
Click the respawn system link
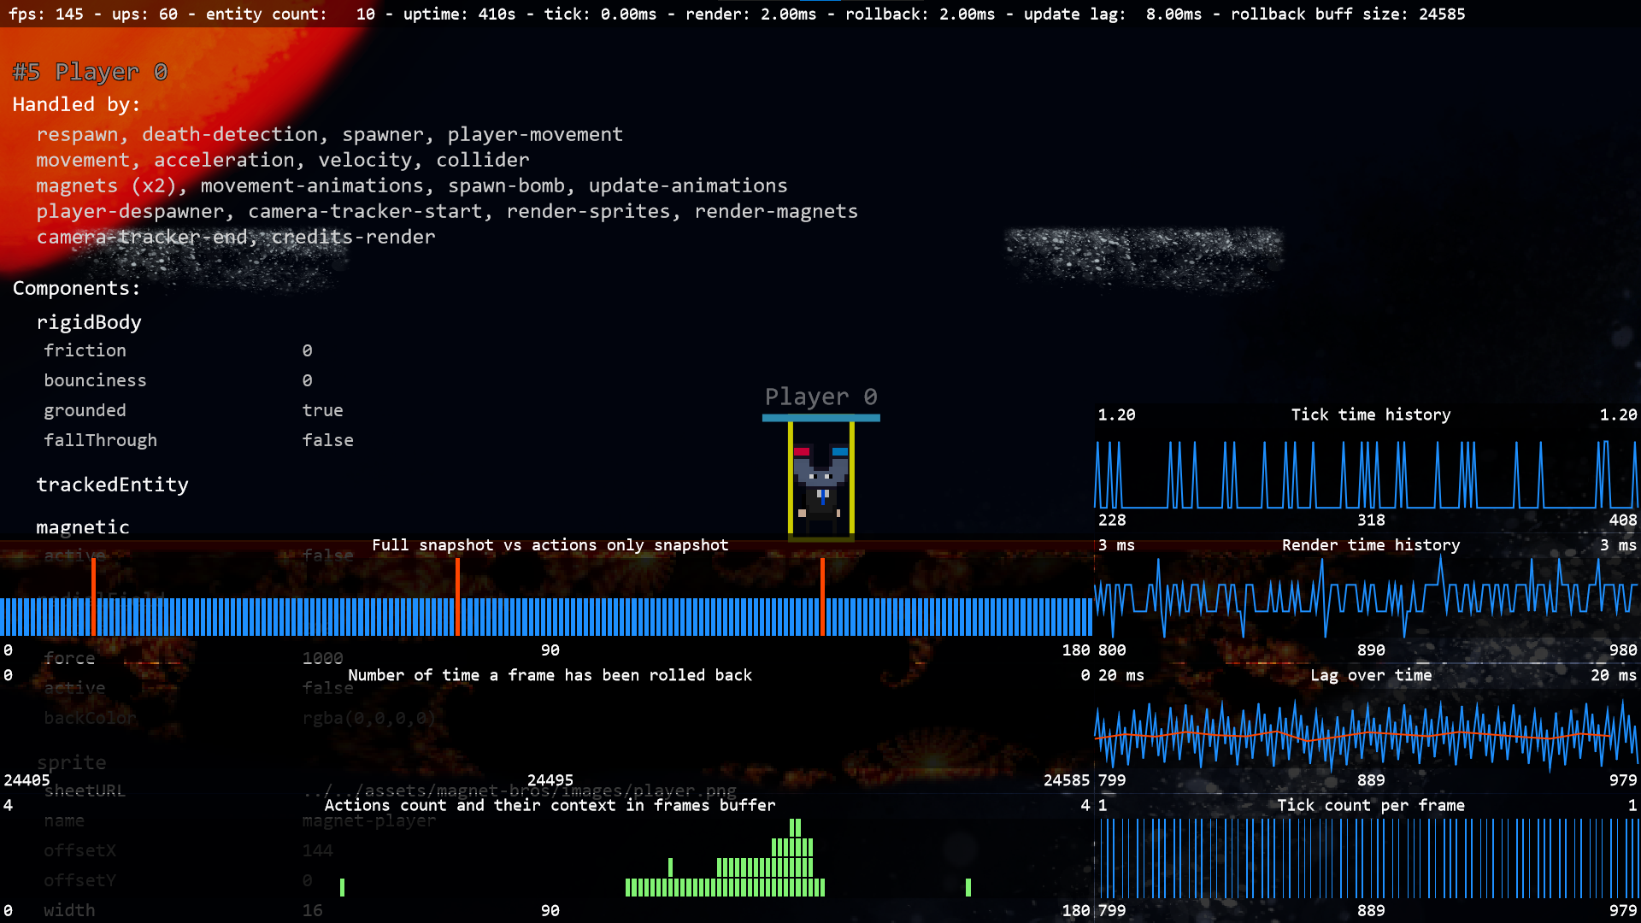[77, 134]
